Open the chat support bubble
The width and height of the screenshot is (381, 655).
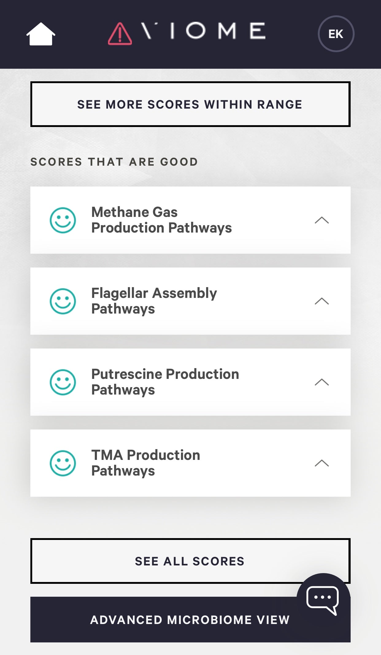pyautogui.click(x=323, y=599)
